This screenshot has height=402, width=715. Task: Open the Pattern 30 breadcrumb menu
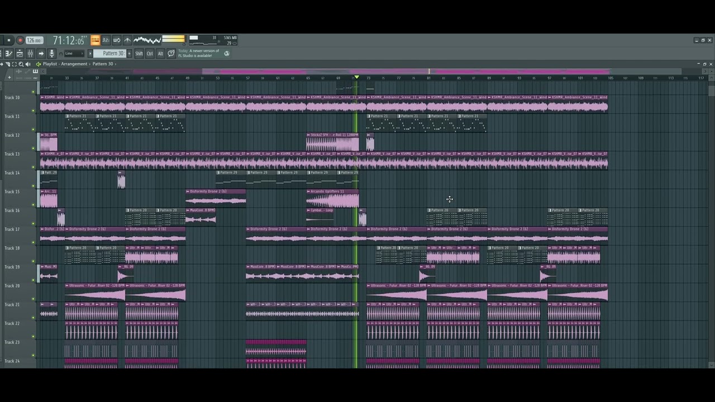click(x=103, y=64)
